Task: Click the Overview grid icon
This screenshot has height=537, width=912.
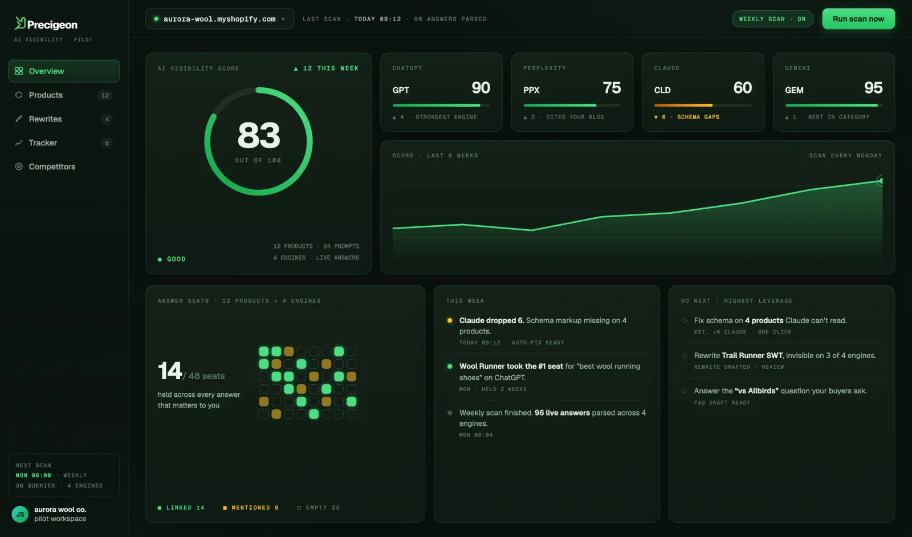Action: pos(19,71)
